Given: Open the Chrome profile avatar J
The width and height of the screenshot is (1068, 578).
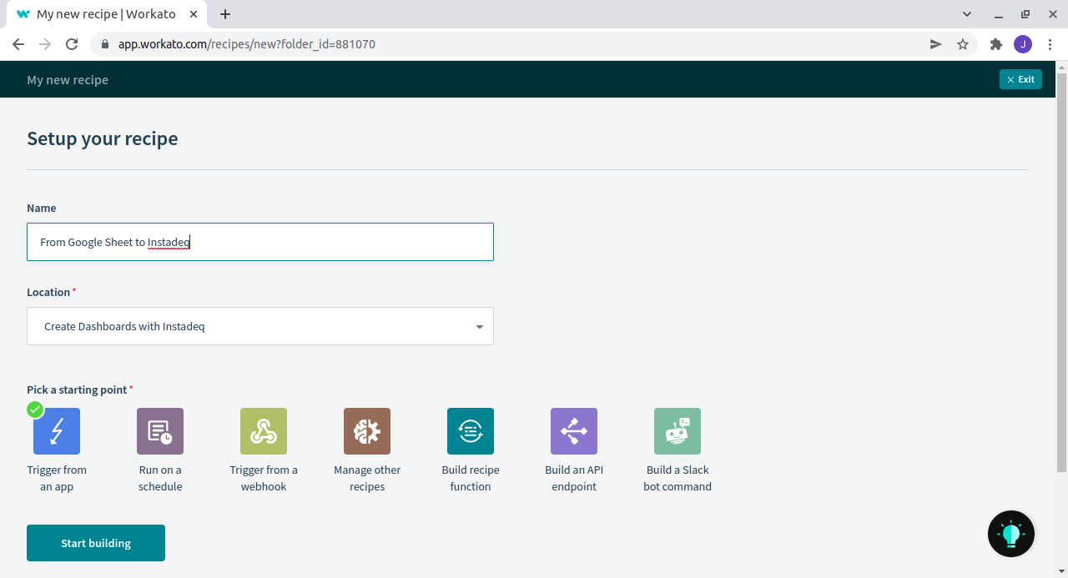Looking at the screenshot, I should click(1023, 44).
